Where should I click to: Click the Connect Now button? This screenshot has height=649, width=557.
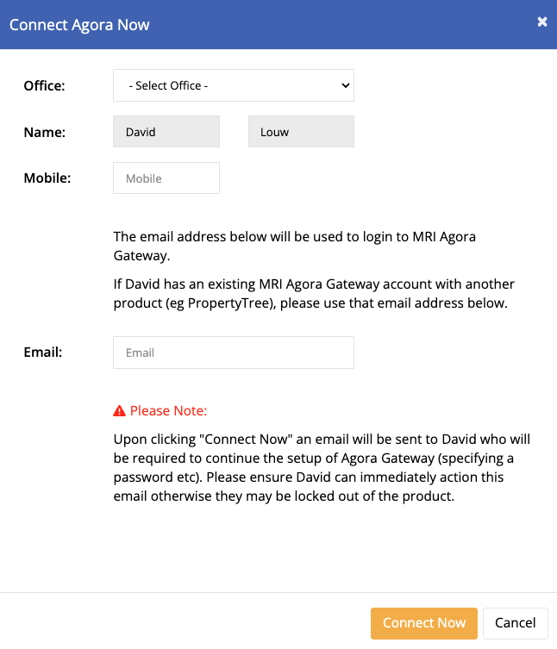click(424, 623)
